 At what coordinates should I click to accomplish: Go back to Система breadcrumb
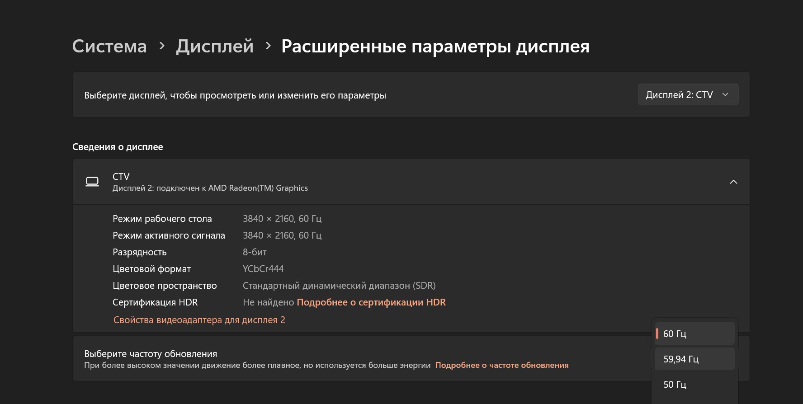pyautogui.click(x=109, y=46)
